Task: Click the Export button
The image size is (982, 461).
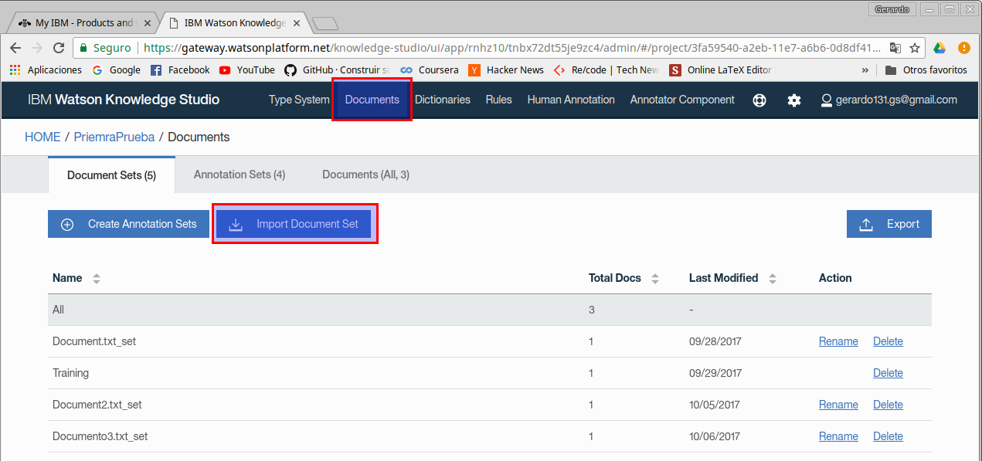Action: [x=889, y=224]
